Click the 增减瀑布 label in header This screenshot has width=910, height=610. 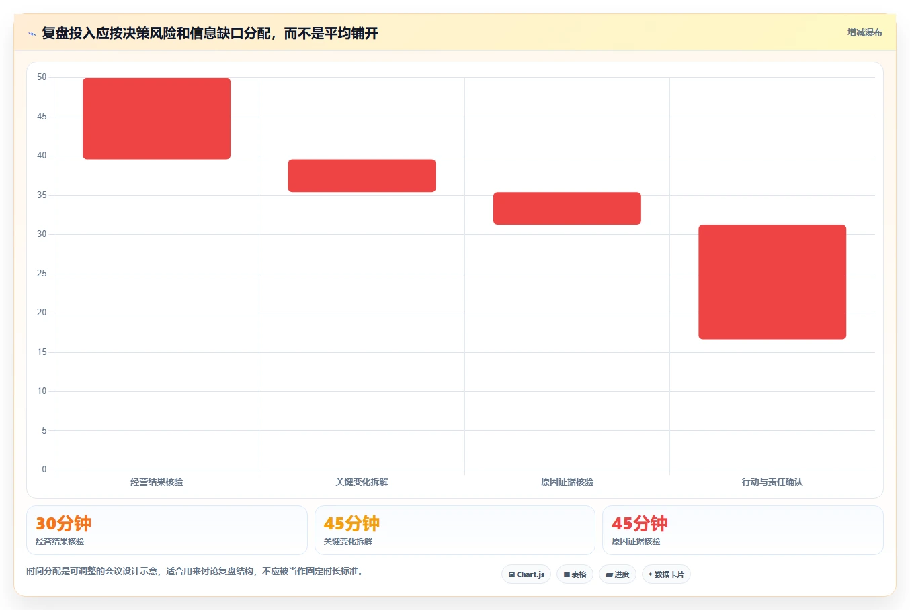coord(864,32)
